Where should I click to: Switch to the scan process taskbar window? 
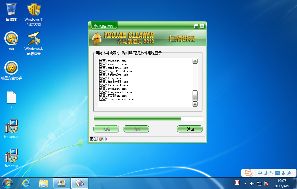80,183
